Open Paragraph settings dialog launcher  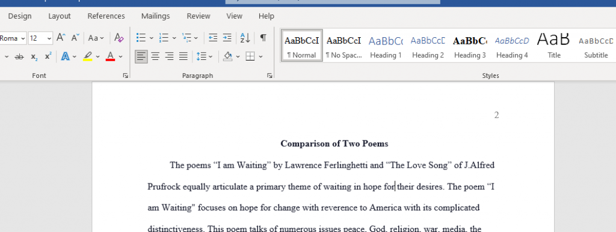(x=269, y=76)
